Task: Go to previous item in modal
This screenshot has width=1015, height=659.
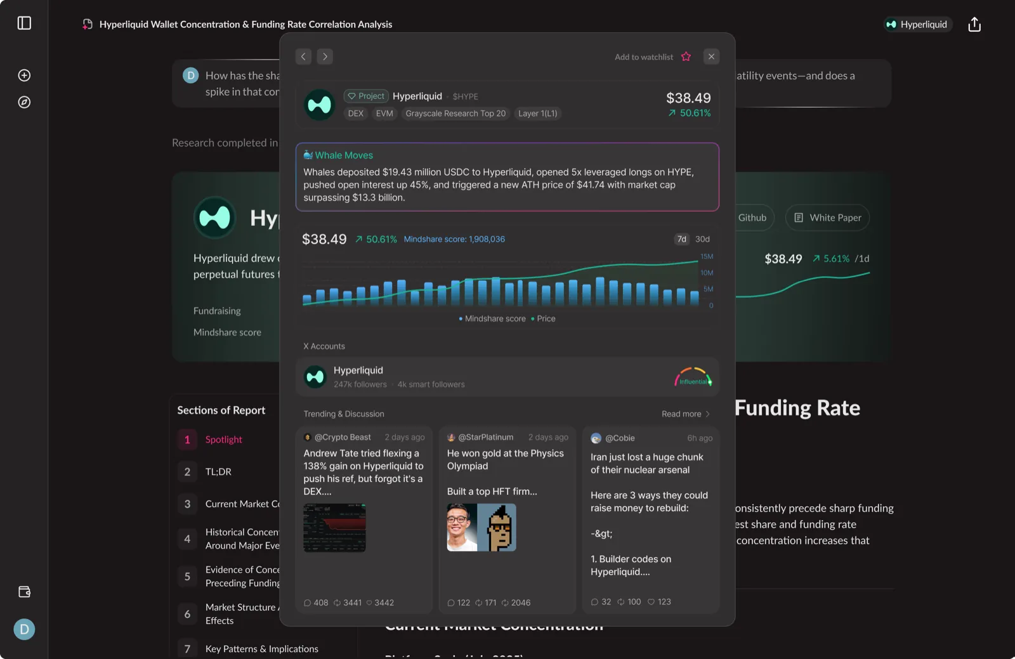Action: tap(303, 56)
